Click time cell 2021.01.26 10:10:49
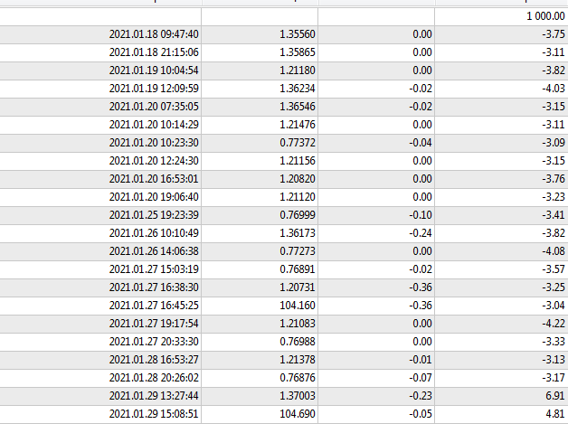The height and width of the screenshot is (424, 568). point(154,233)
